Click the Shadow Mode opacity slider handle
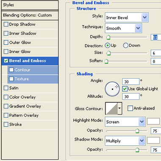161x161 pixels. click(x=137, y=150)
